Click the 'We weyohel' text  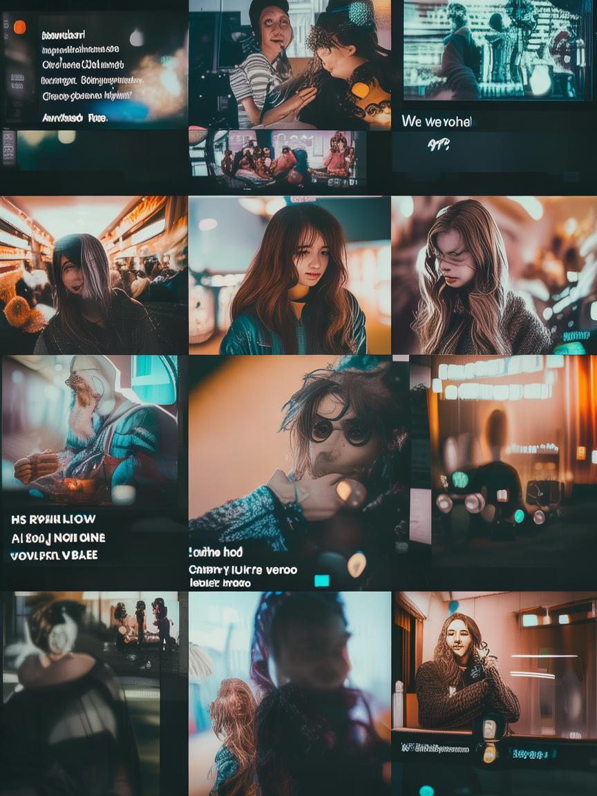[x=437, y=122]
